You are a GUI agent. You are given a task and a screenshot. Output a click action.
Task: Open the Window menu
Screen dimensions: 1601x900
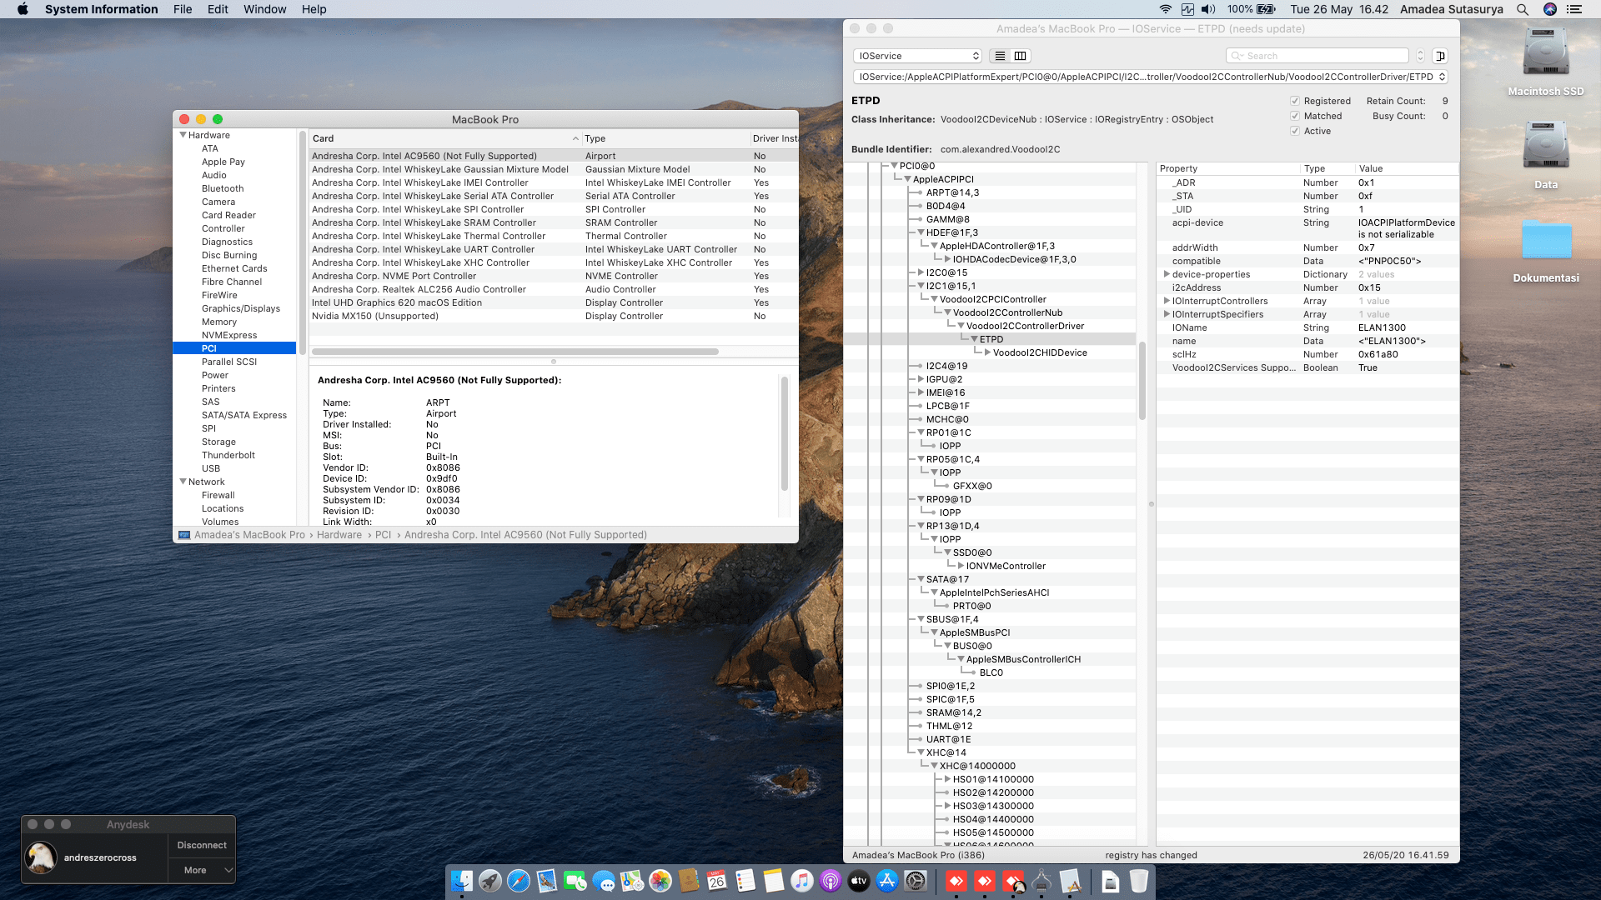[x=264, y=9]
